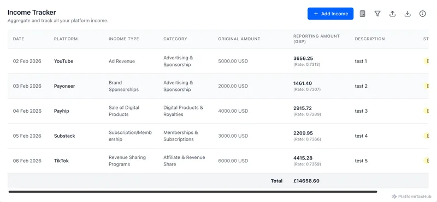437x202 pixels.
Task: Click the DESCRIPTION column header
Action: pyautogui.click(x=370, y=39)
